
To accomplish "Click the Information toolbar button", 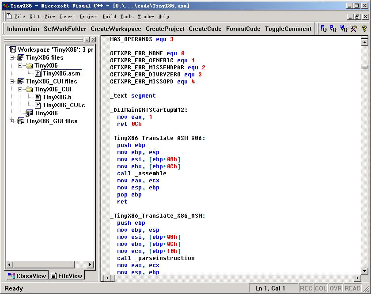I will click(x=23, y=29).
